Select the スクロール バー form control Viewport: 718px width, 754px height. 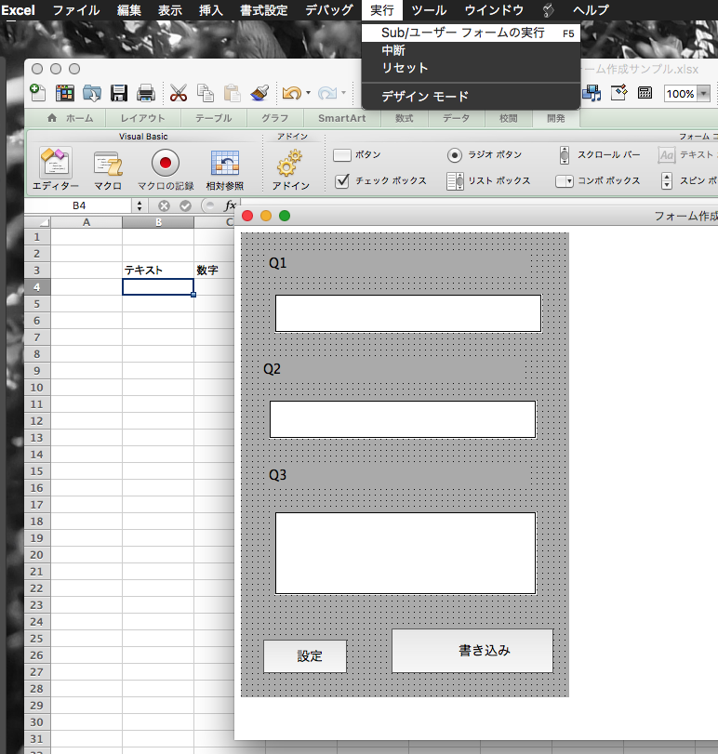click(x=565, y=154)
